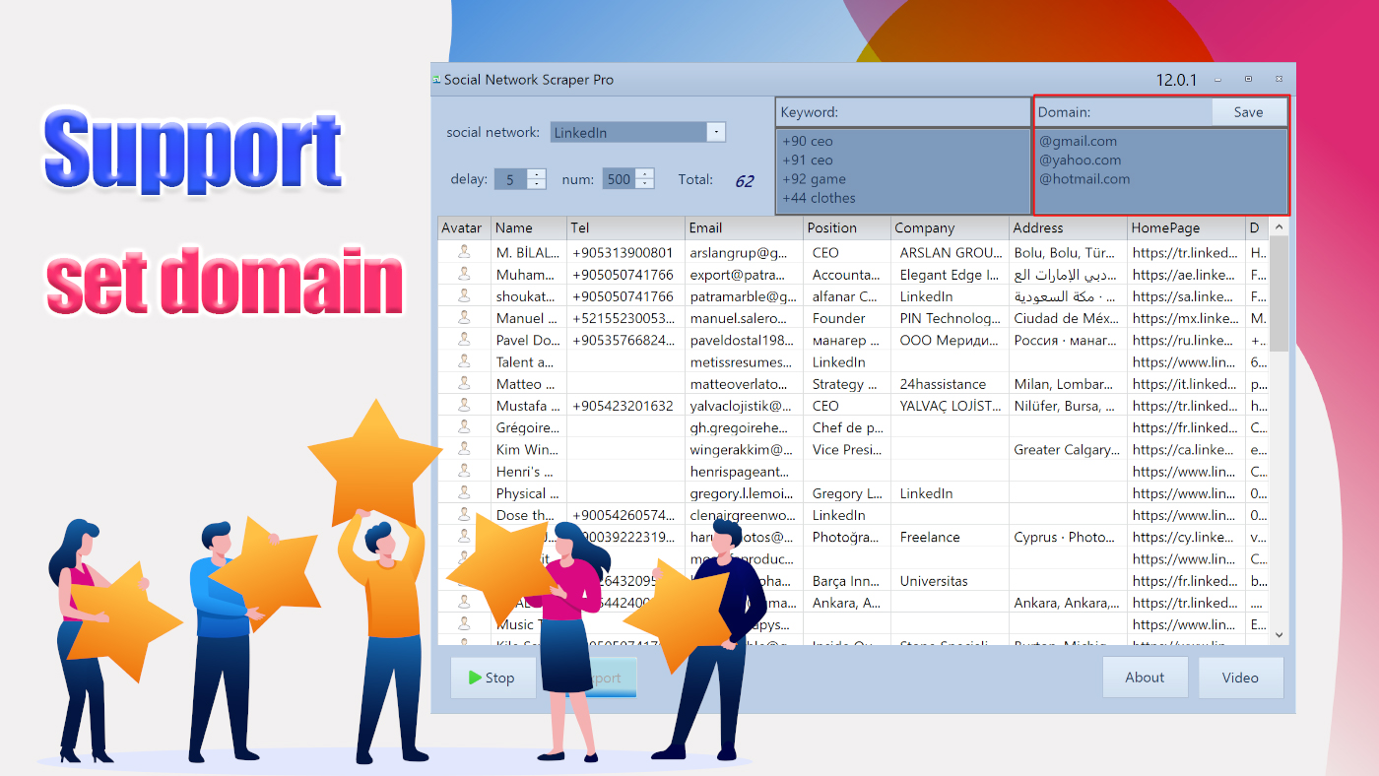Click the avatar icon in the Physical row
Image resolution: width=1379 pixels, height=776 pixels.
(x=464, y=492)
